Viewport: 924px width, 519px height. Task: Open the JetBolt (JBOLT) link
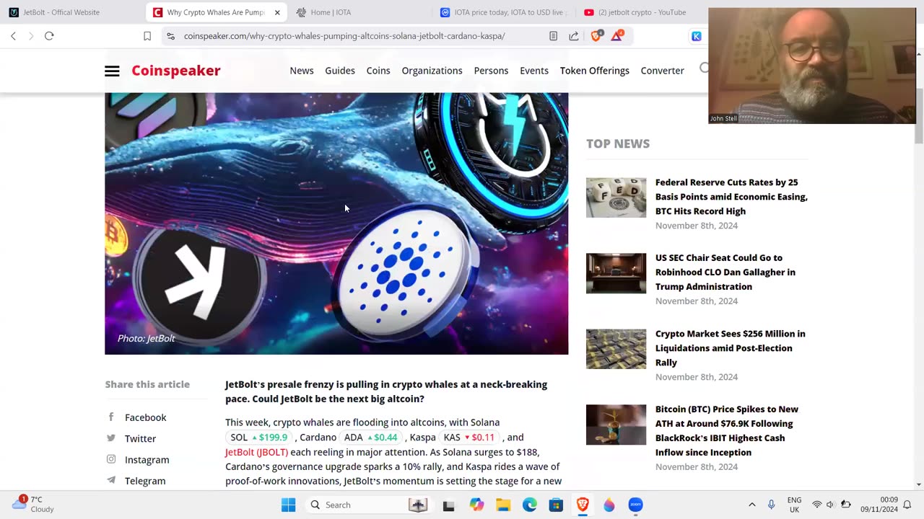tap(256, 452)
